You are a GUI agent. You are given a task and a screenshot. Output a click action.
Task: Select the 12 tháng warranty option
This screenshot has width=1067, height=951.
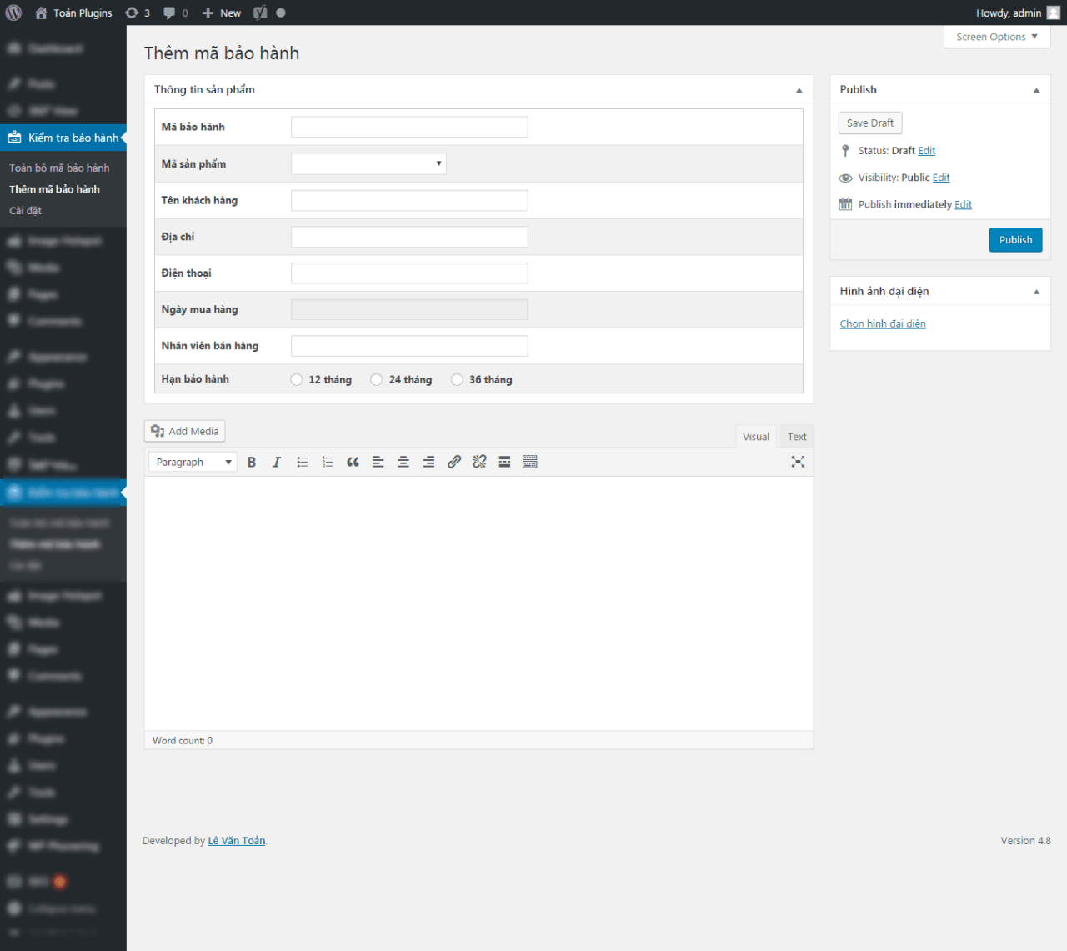point(297,380)
